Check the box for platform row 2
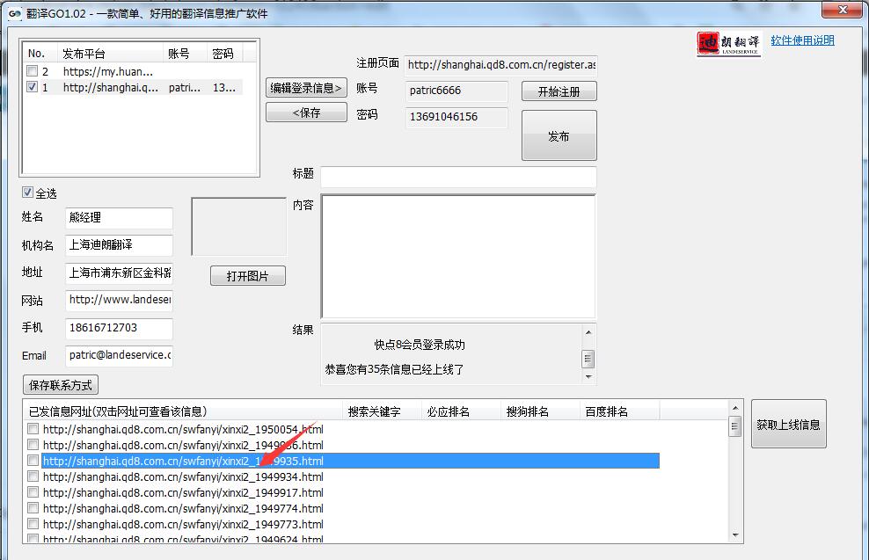The width and height of the screenshot is (869, 560). (33, 71)
